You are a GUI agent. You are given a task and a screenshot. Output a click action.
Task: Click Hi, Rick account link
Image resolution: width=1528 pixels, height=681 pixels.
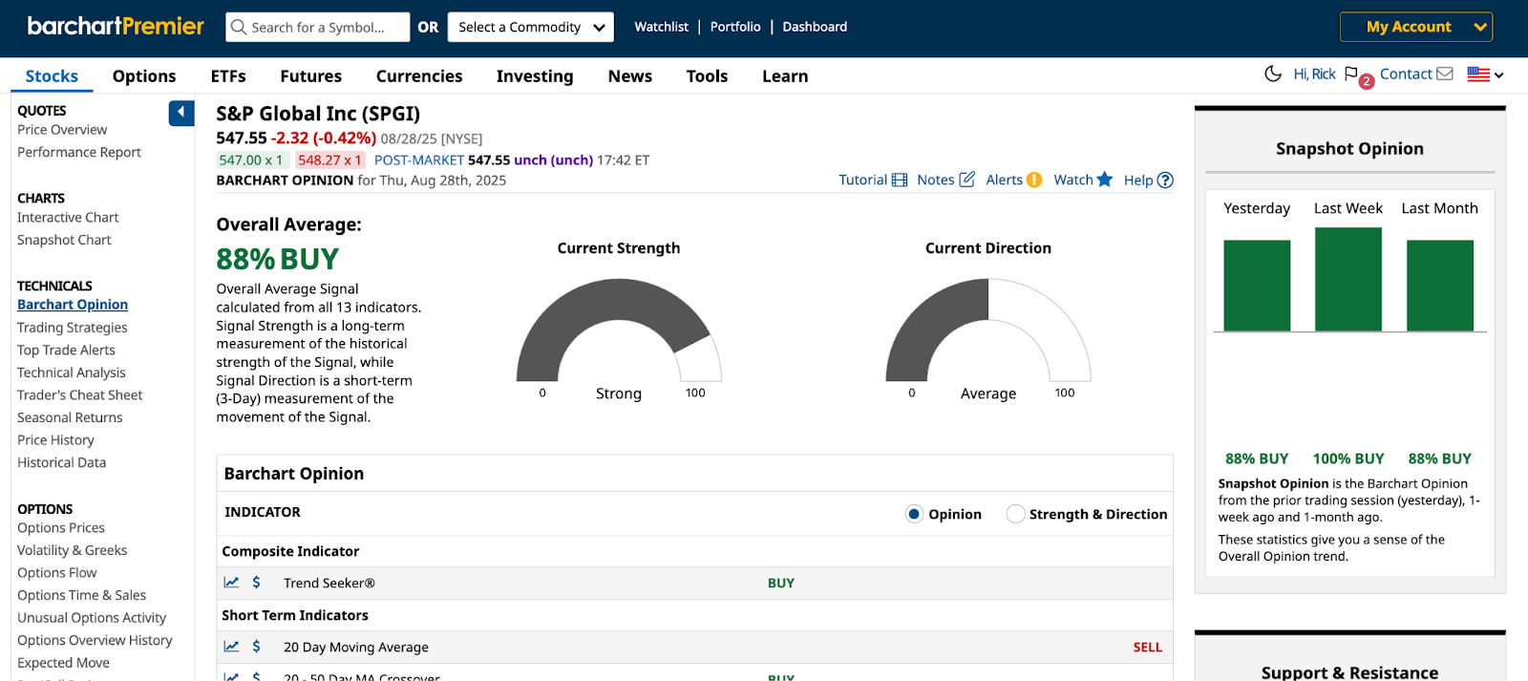coord(1314,74)
